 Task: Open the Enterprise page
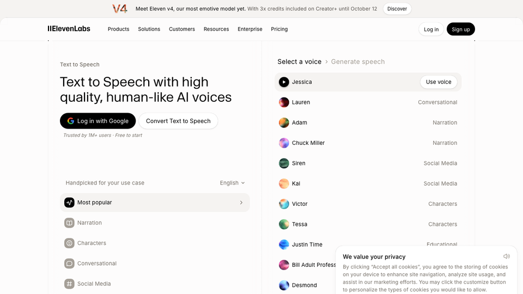tap(250, 29)
